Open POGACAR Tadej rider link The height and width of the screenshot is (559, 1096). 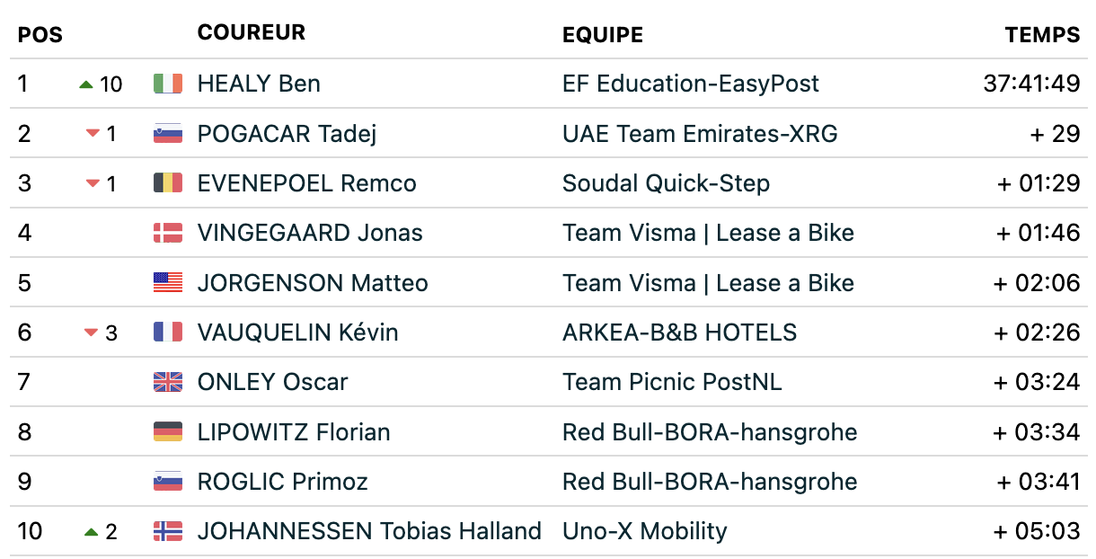[287, 134]
